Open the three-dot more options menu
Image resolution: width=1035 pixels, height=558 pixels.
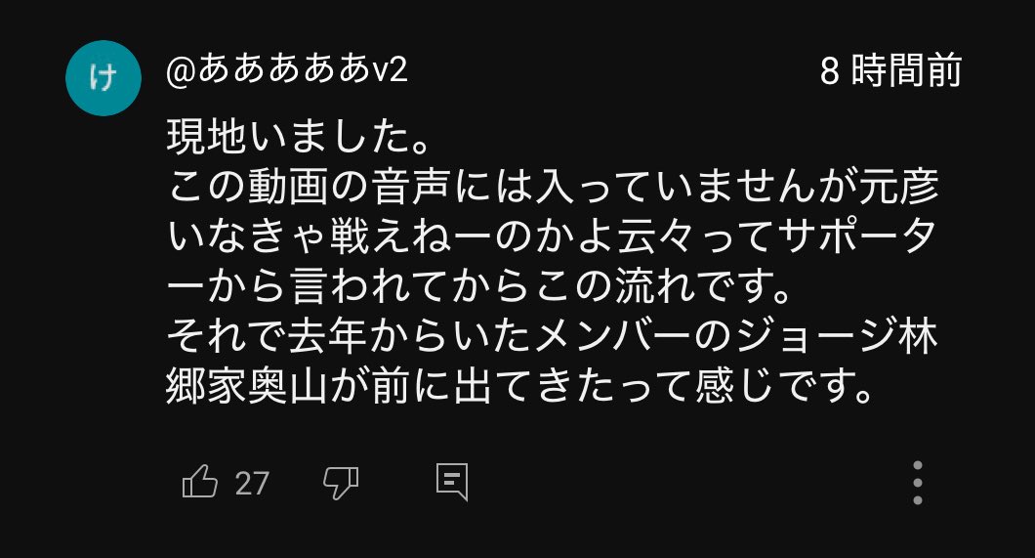click(918, 483)
